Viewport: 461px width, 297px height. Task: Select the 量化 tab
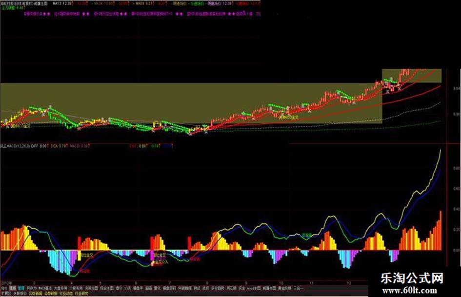point(157,289)
